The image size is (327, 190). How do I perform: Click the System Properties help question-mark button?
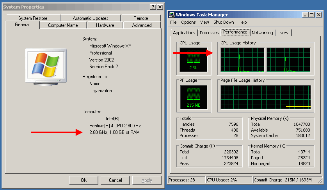coord(153,7)
